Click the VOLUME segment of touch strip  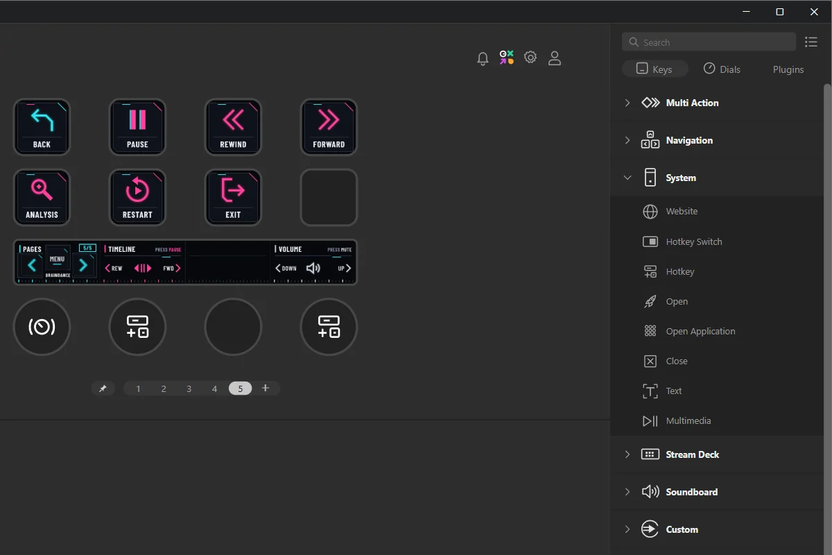(313, 262)
